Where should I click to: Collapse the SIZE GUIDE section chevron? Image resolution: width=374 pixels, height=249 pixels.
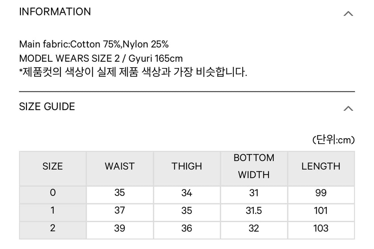tap(348, 108)
